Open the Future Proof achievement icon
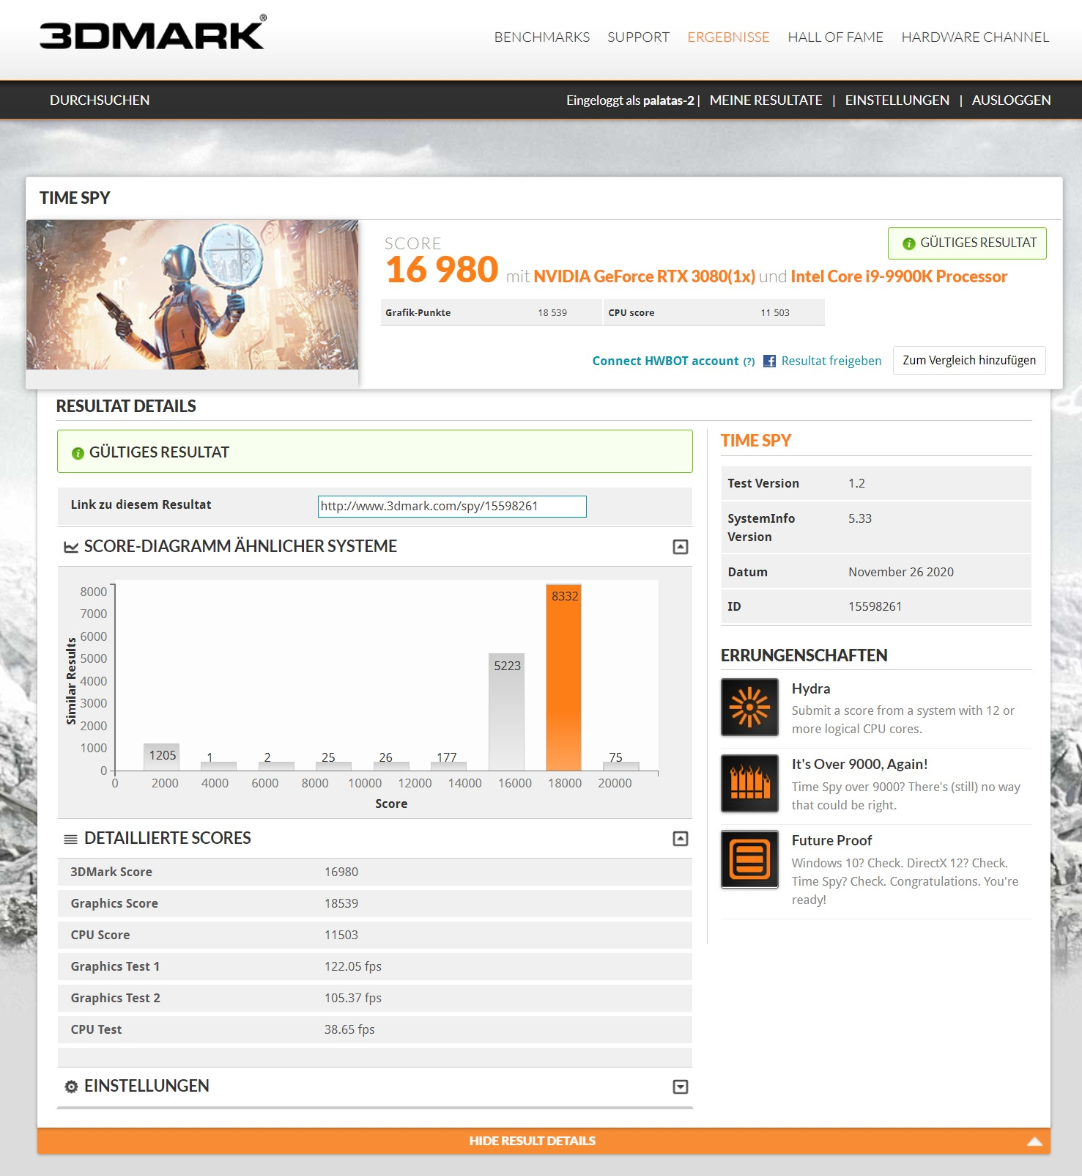Screen dimensions: 1082x1176 coord(749,859)
